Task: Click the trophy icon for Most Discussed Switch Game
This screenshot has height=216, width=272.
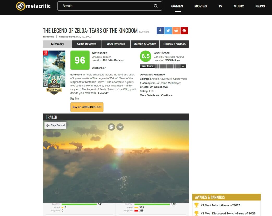Action: pyautogui.click(x=196, y=213)
